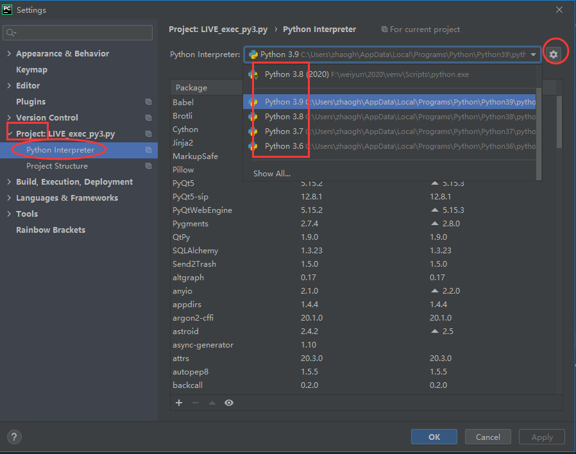Expand Build, Execution, Deployment section
576x454 pixels.
pyautogui.click(x=9, y=182)
